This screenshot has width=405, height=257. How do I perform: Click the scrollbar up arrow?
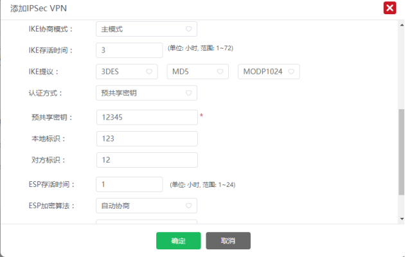[x=401, y=24]
